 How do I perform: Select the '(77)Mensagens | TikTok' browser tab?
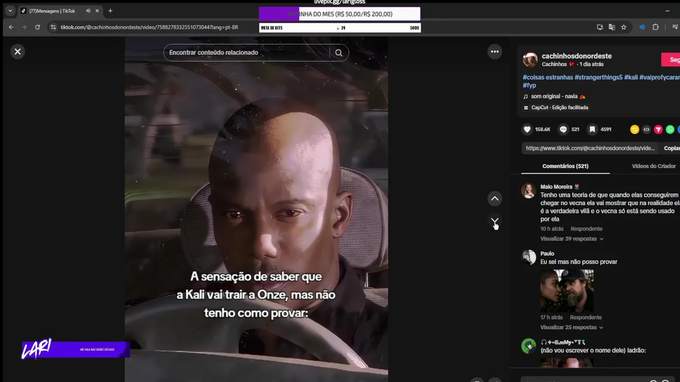click(59, 11)
